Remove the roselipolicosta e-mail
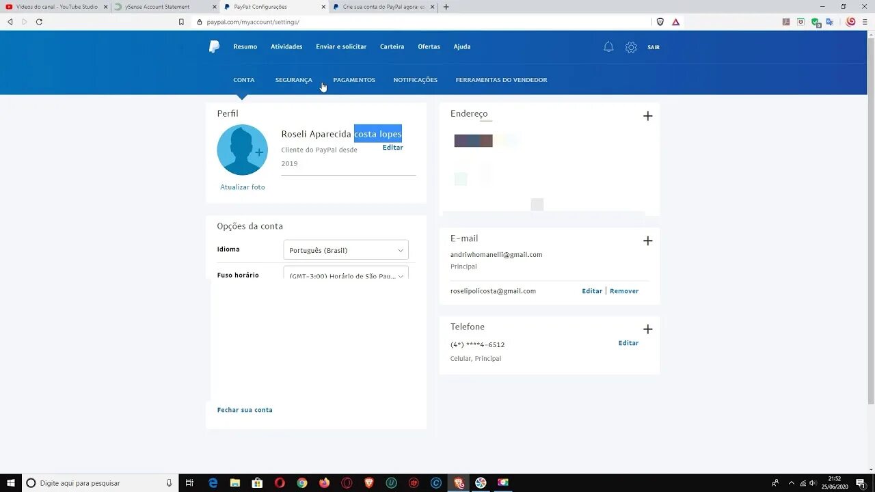 click(x=624, y=291)
